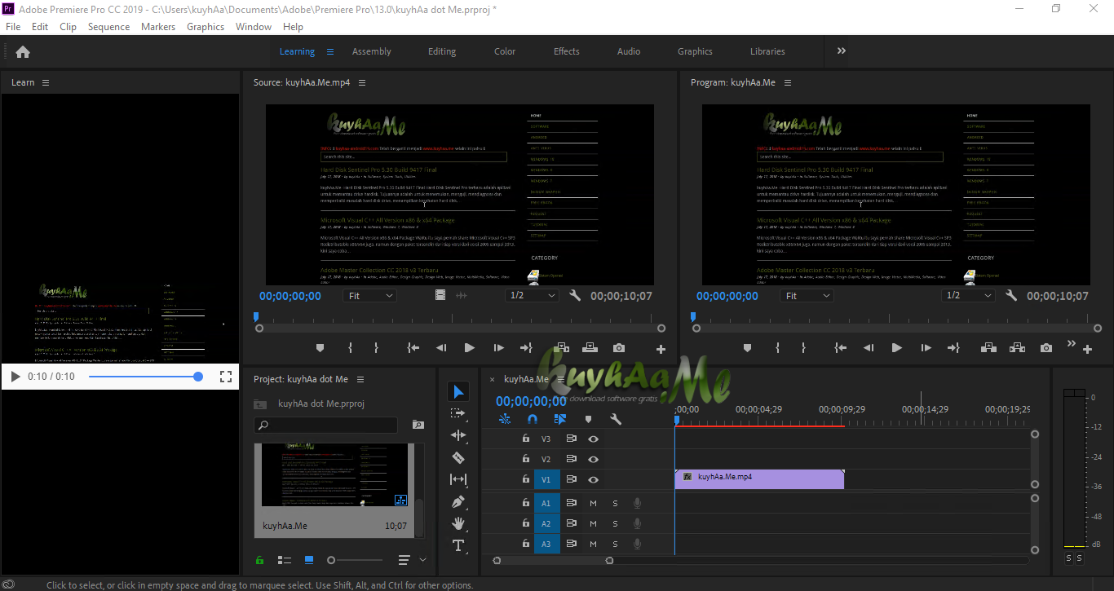1114x591 pixels.
Task: Open timeline display settings wrench
Action: 616,419
